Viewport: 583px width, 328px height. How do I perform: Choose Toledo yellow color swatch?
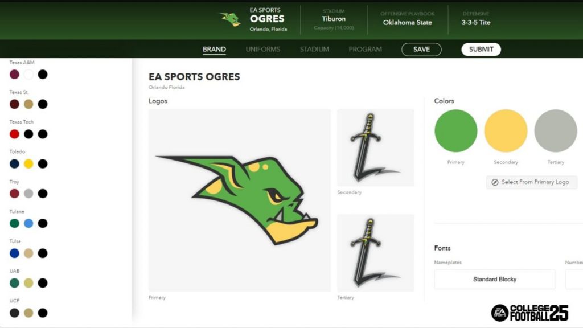coord(28,163)
